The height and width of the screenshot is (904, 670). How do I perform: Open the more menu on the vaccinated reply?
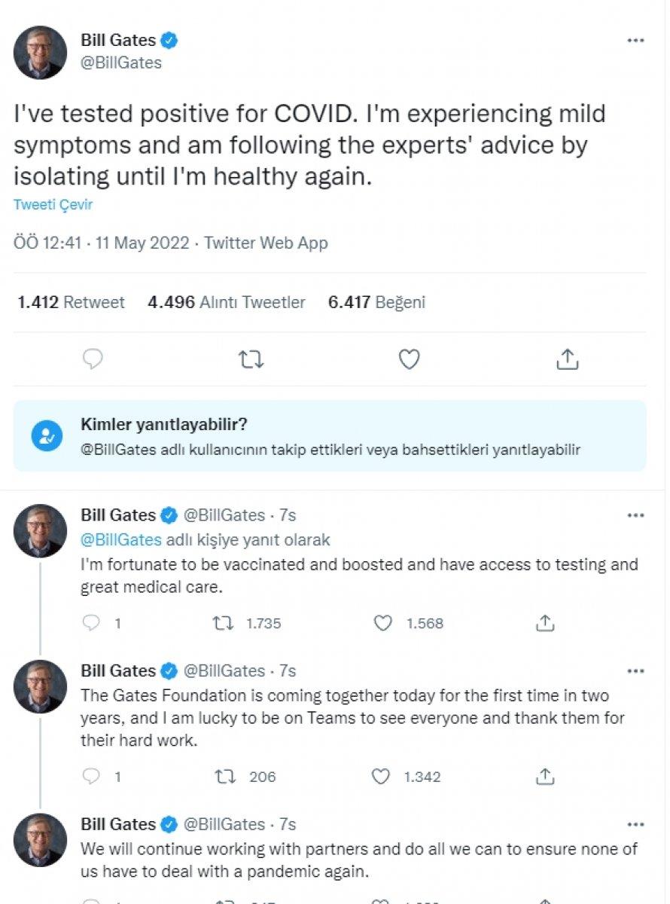tap(636, 515)
